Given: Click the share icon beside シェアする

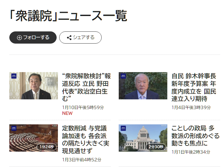Looking at the screenshot, I should tap(69, 38).
